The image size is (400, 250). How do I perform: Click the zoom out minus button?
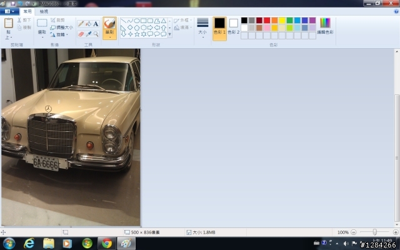point(354,232)
